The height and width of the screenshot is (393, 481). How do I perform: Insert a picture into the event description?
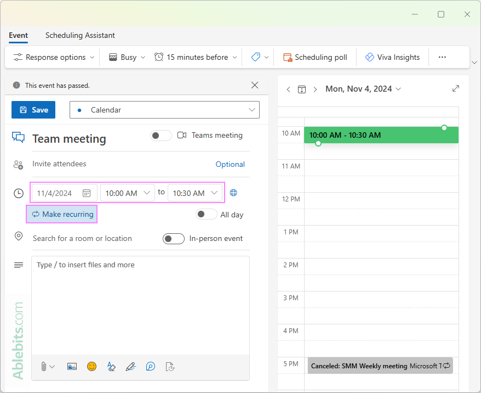point(72,367)
